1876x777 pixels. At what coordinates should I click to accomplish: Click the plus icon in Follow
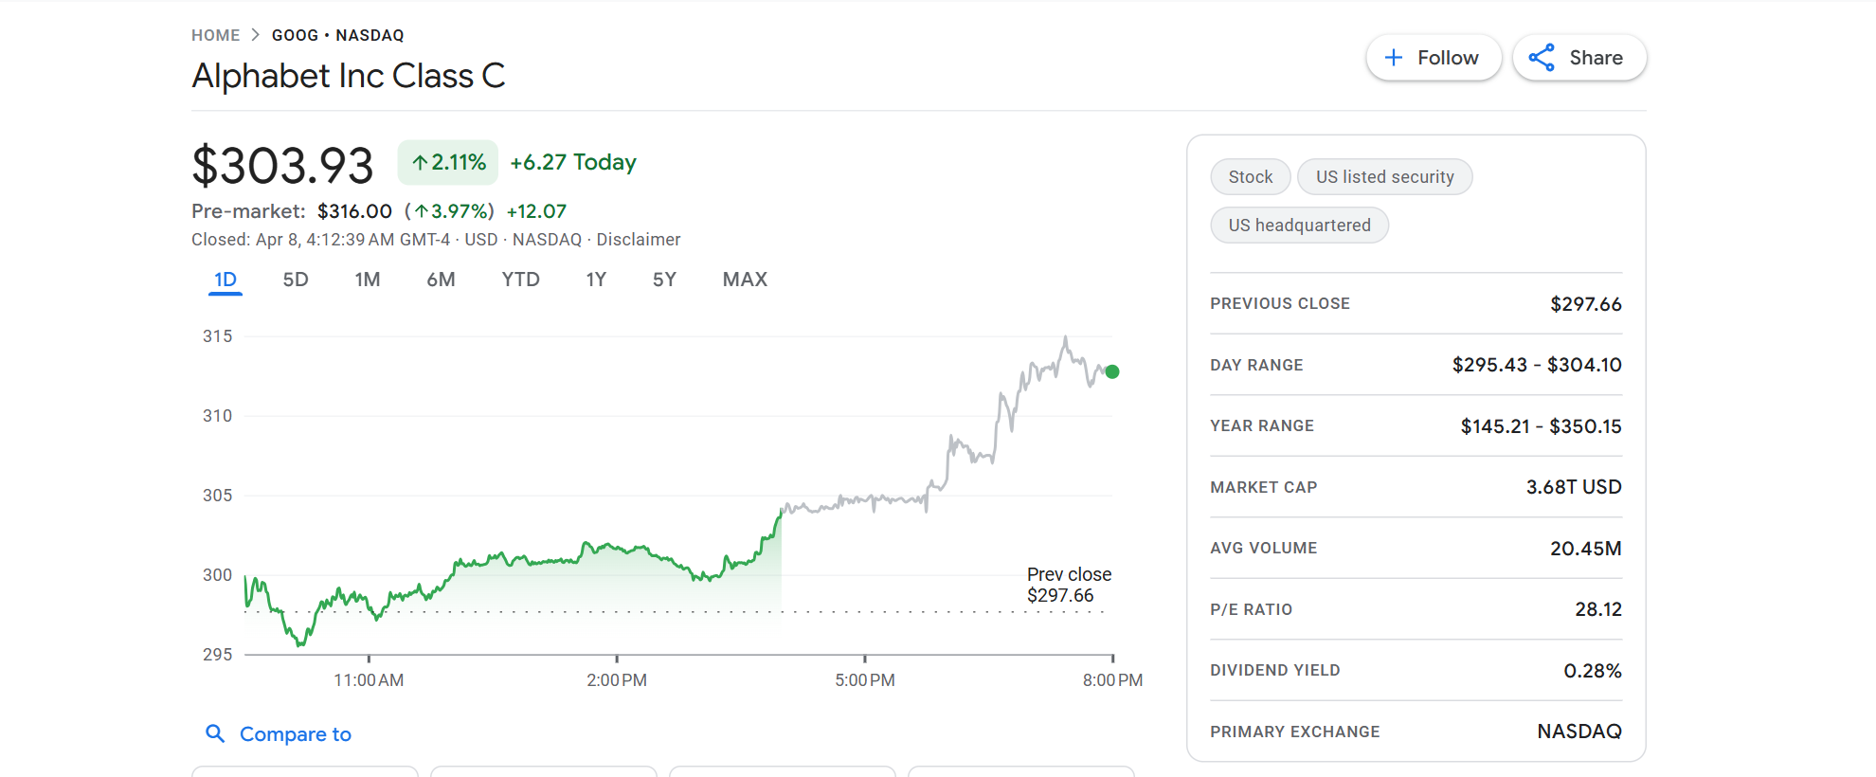pos(1394,58)
